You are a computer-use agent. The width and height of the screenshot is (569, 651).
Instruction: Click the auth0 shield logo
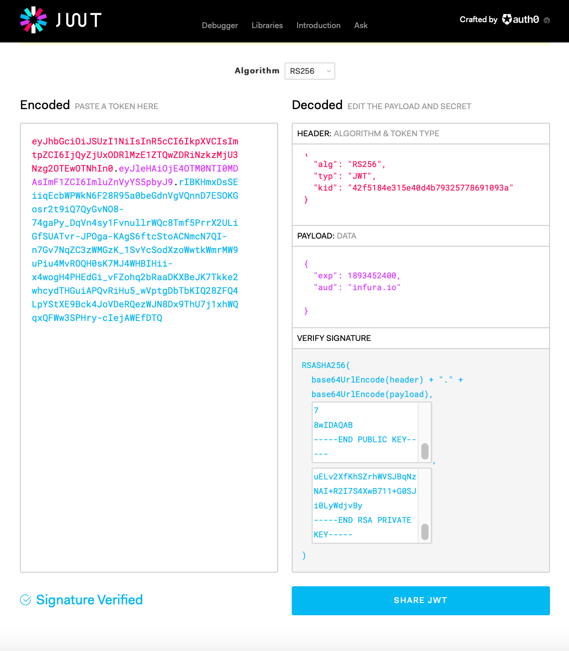point(506,19)
